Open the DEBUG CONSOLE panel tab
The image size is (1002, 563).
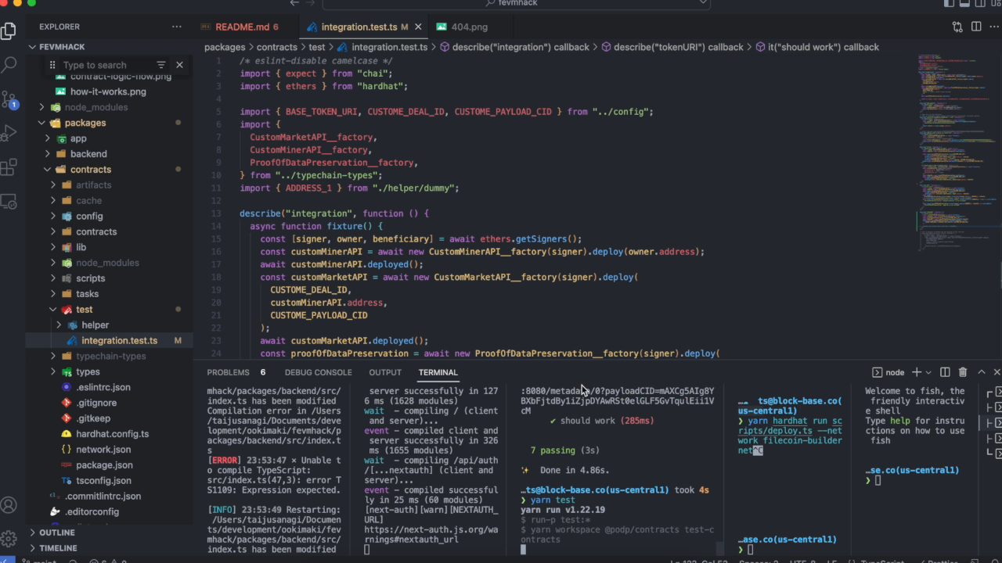(x=319, y=372)
